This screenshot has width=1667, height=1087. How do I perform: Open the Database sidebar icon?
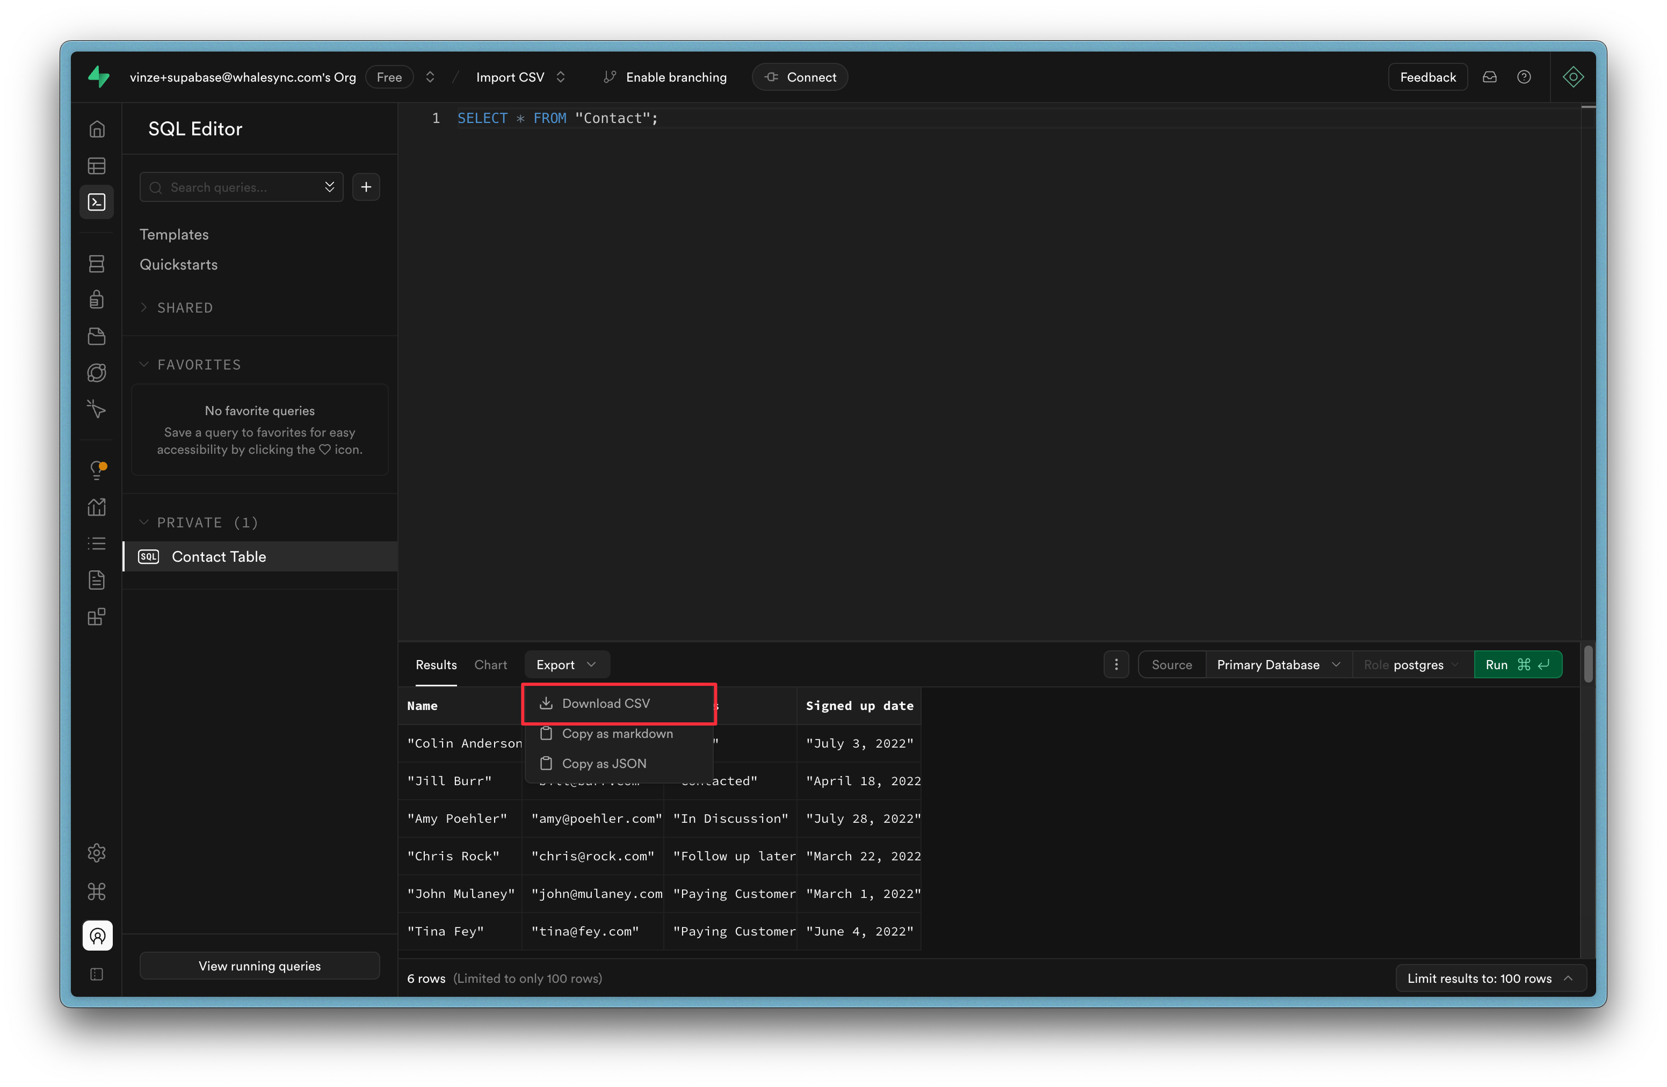tap(97, 263)
